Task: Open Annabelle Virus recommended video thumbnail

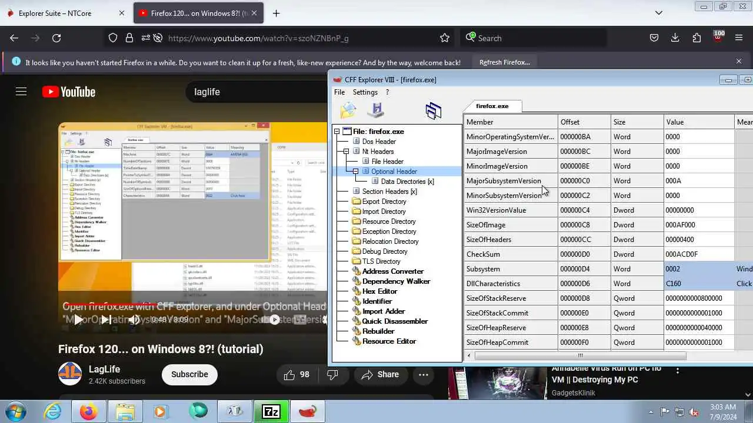Action: tap(497, 382)
